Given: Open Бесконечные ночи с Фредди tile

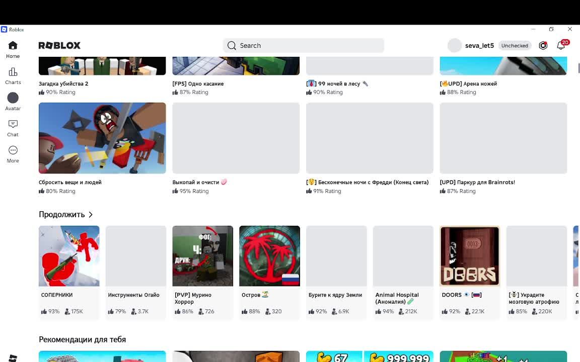Looking at the screenshot, I should [370, 138].
